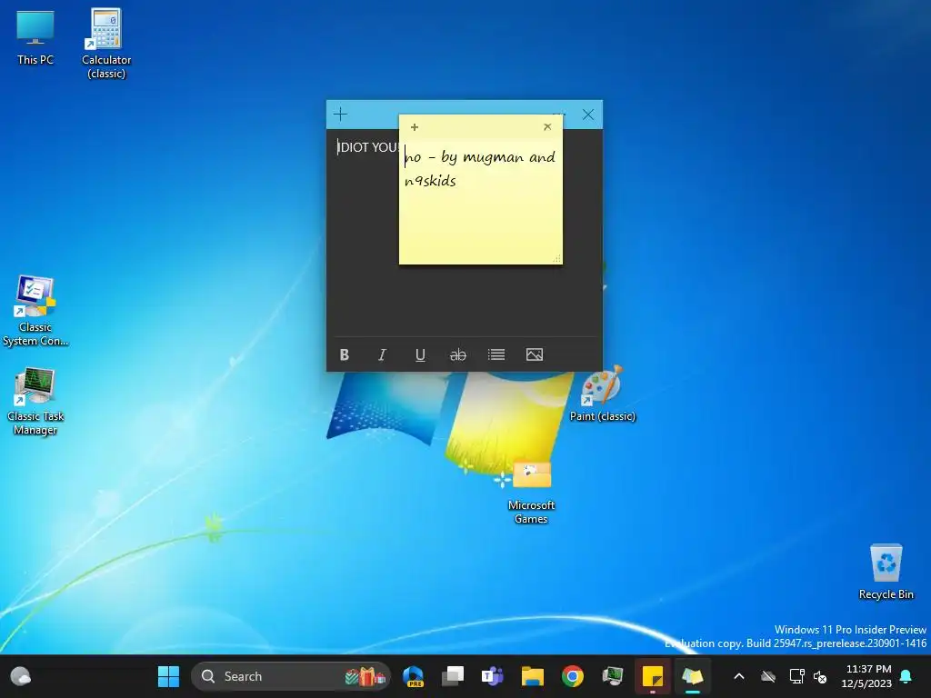The height and width of the screenshot is (698, 931).
Task: Switch to the modern Sticky Notes taskbar app
Action: tap(653, 676)
